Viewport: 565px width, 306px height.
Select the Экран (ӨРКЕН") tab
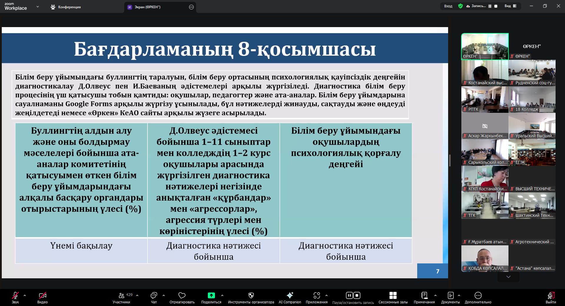tap(147, 7)
